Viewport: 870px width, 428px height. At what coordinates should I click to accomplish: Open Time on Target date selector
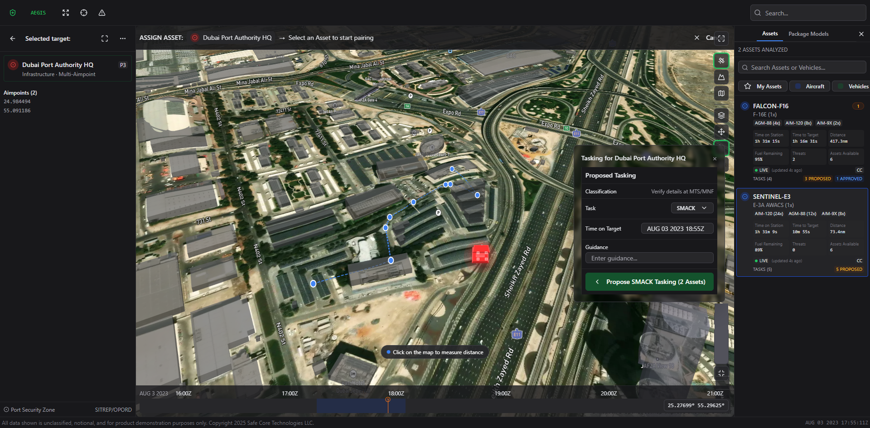(677, 228)
